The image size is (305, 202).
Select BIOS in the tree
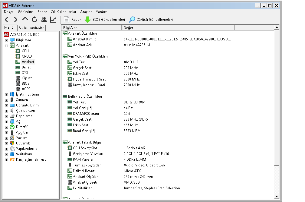25,83
